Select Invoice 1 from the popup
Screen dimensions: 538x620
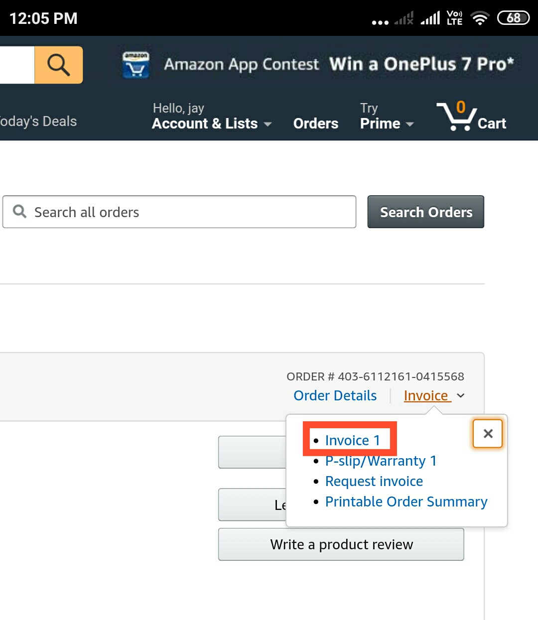pos(351,440)
